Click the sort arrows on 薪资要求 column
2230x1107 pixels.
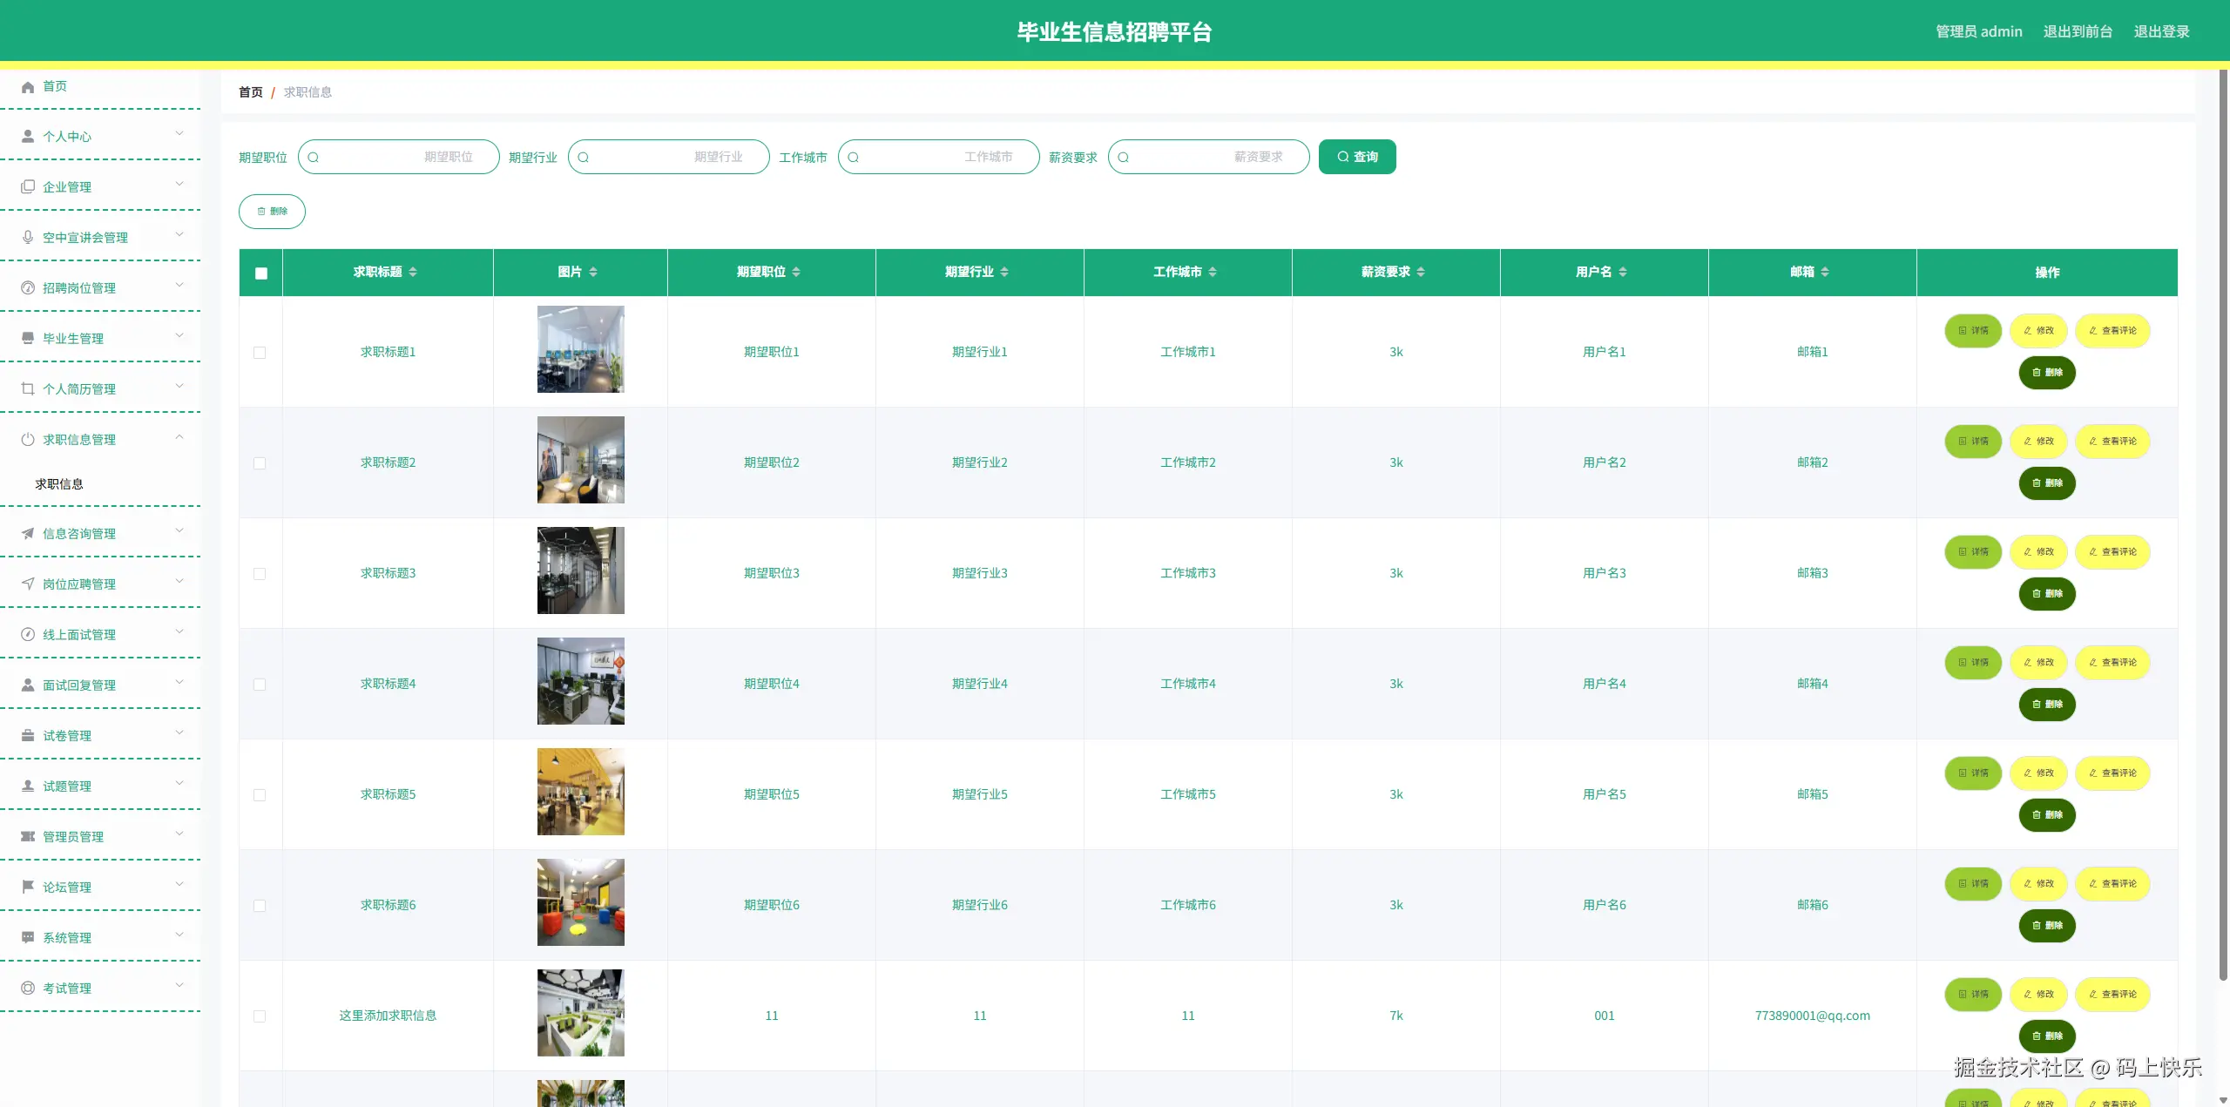1421,272
